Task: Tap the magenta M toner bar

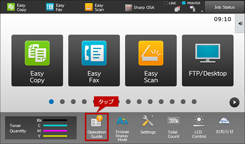Action: pyautogui.click(x=55, y=131)
